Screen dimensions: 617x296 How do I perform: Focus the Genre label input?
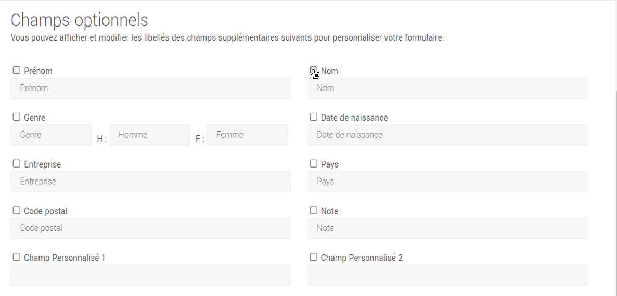(51, 135)
